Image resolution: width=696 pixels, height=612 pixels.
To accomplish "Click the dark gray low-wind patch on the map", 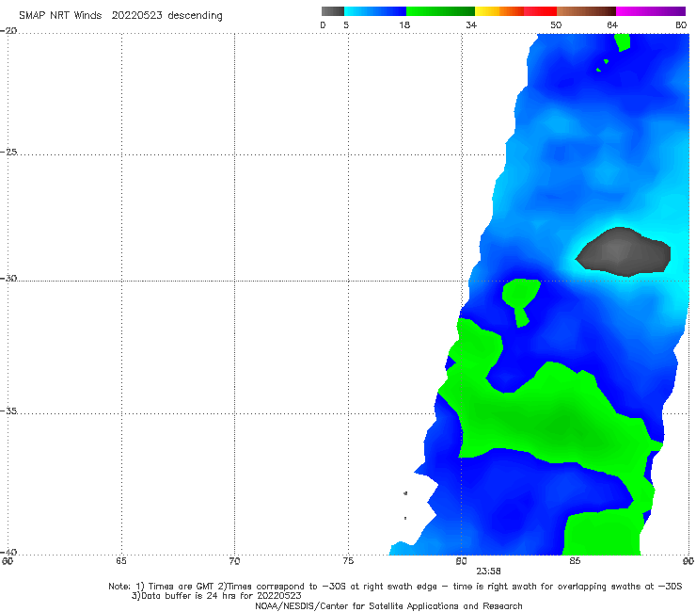I will coord(624,252).
